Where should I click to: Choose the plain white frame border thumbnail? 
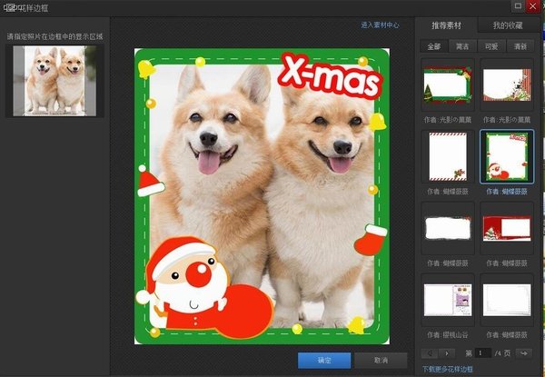click(507, 300)
